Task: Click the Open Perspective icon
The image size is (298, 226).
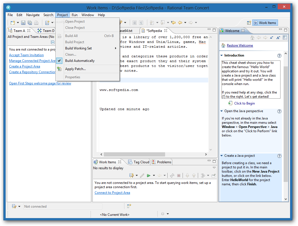Action: coord(249,23)
